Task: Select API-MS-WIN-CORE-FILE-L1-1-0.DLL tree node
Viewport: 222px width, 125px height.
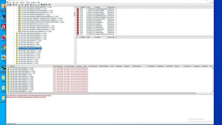Action: [28, 59]
